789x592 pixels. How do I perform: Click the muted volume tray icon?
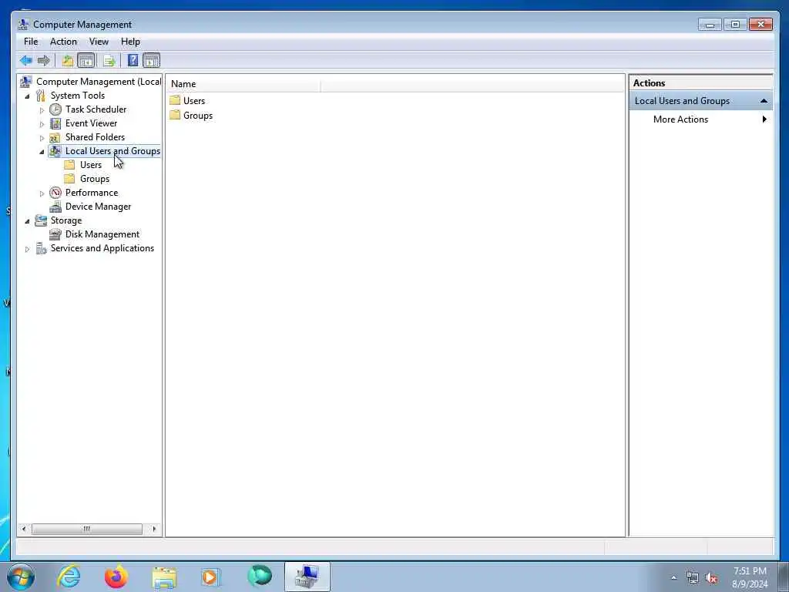point(711,578)
